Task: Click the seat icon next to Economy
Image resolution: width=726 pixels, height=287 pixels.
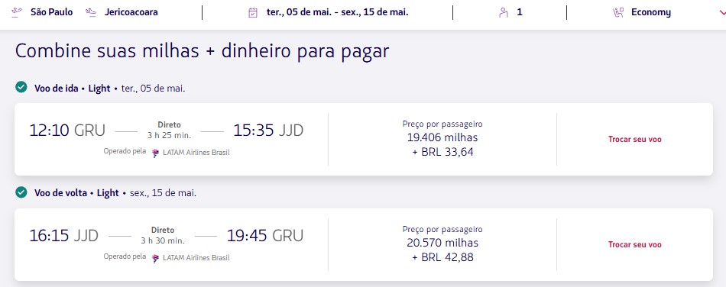Action: pos(618,12)
